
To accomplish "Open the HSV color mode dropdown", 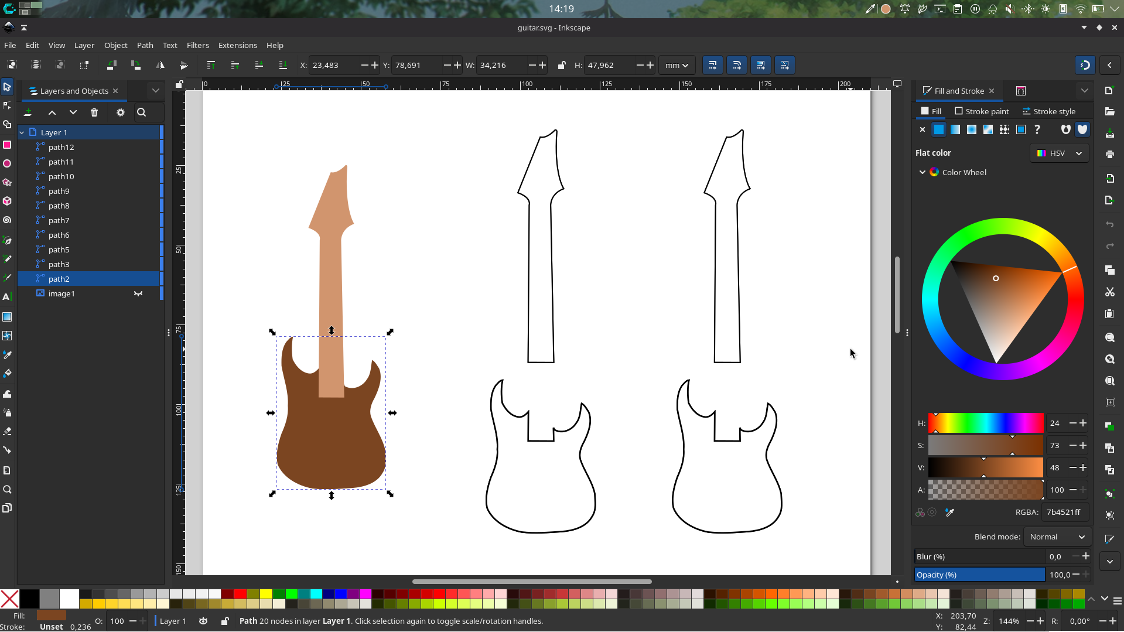I will pyautogui.click(x=1059, y=153).
